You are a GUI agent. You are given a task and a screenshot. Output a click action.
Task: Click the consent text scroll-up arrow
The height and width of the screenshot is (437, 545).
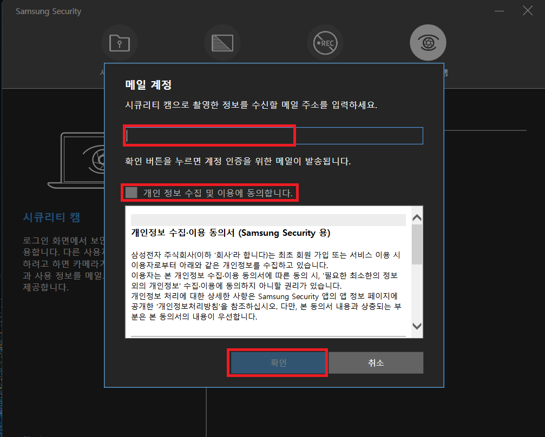417,218
